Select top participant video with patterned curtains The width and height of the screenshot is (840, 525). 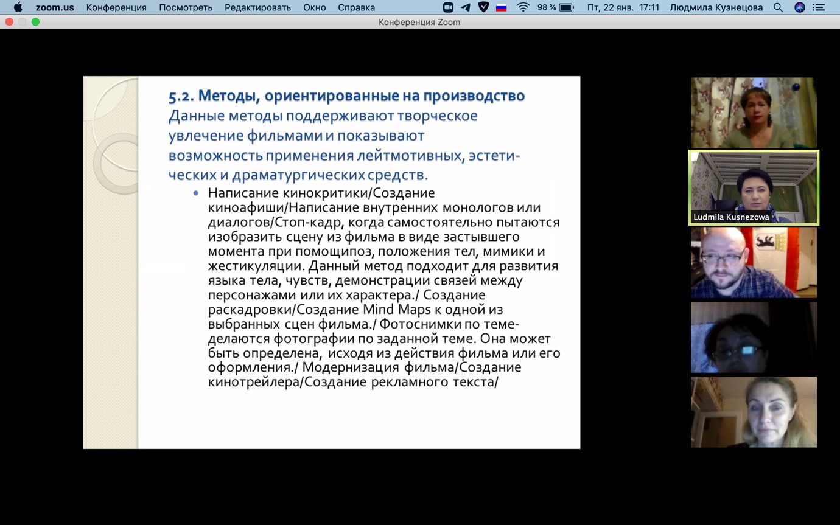pos(754,113)
